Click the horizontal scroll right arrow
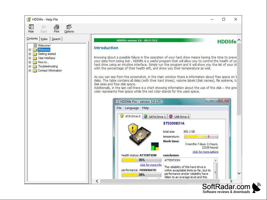This screenshot has height=200, width=267. coord(231,181)
